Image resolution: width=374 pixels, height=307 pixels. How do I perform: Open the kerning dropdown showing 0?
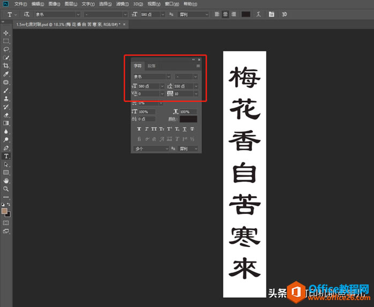[162, 94]
